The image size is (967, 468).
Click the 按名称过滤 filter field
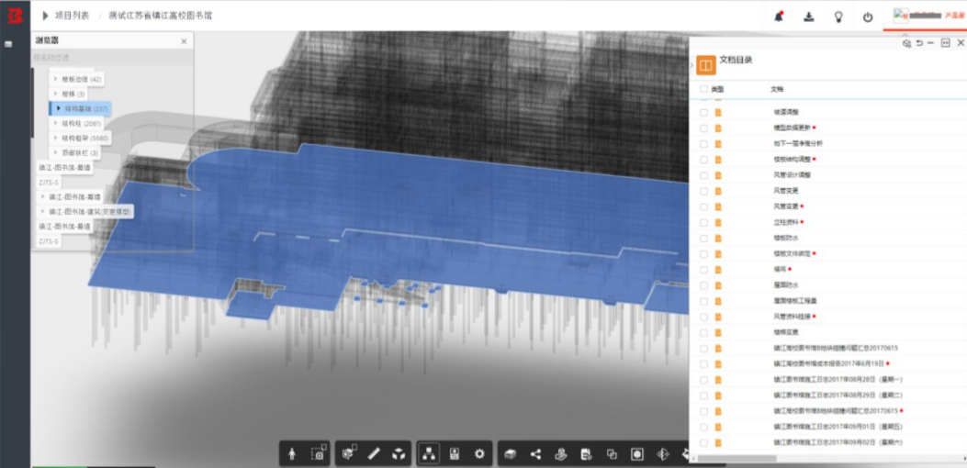click(x=112, y=57)
